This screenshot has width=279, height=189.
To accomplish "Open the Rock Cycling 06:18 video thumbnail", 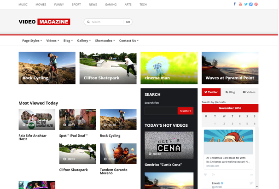I will coord(118,119).
